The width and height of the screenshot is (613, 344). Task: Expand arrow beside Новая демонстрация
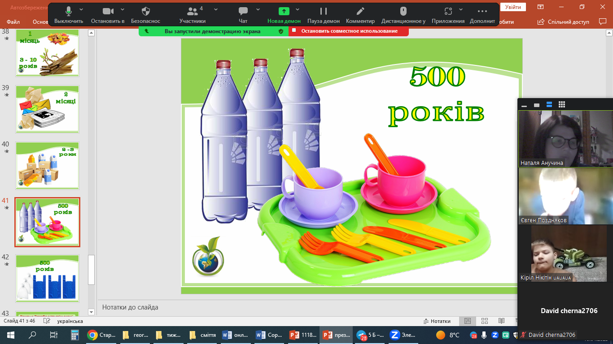point(297,9)
